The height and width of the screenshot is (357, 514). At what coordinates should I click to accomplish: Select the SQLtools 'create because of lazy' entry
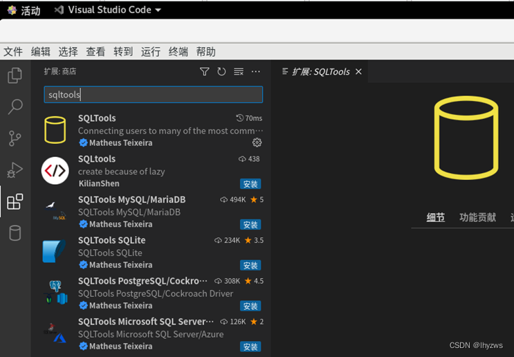[x=153, y=171]
